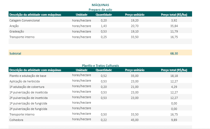
Task: Select the Gradeação horas/hectare unit cell
Action: point(81,31)
